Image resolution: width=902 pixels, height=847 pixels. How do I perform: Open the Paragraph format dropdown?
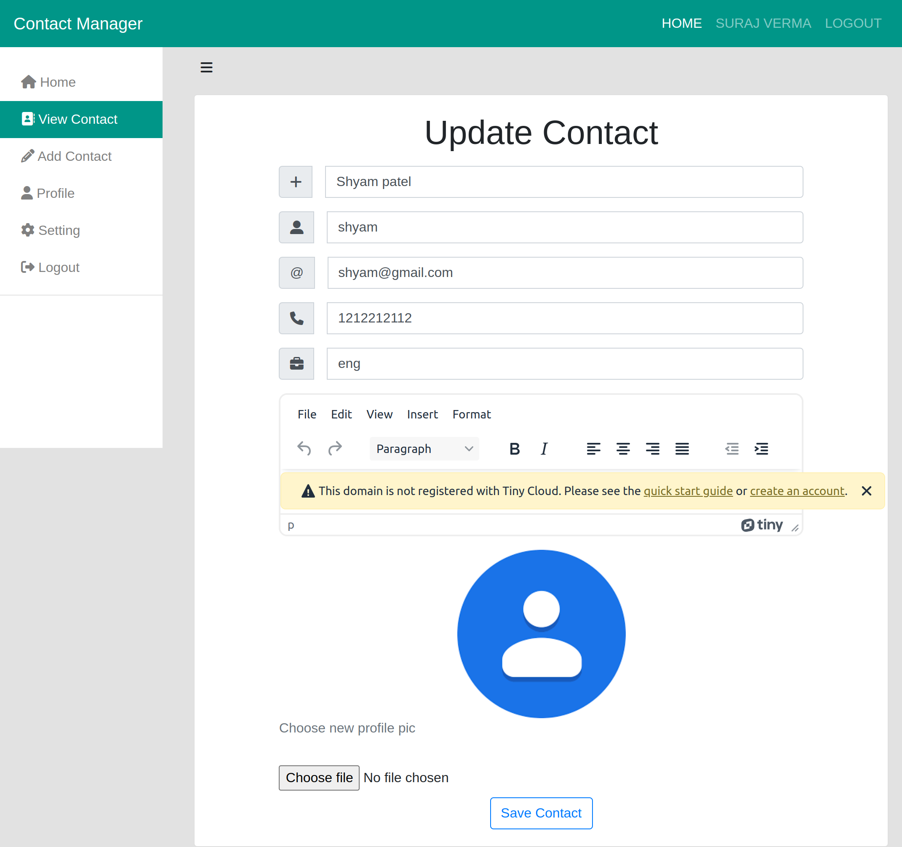(x=424, y=449)
